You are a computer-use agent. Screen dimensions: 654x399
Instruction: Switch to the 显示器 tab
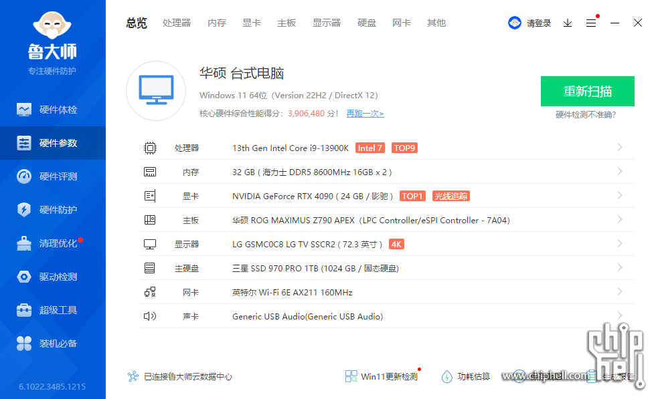[327, 23]
